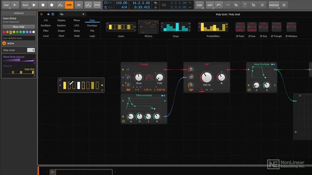
Task: Click the undo arrow icon
Action: [219, 5]
